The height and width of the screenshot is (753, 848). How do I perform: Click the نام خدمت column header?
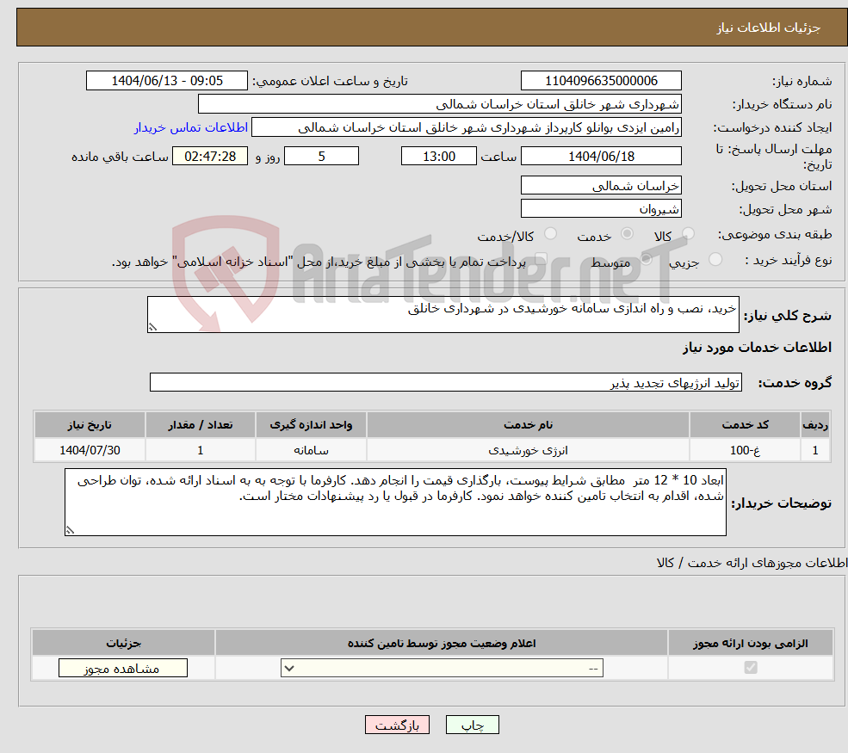click(x=528, y=425)
